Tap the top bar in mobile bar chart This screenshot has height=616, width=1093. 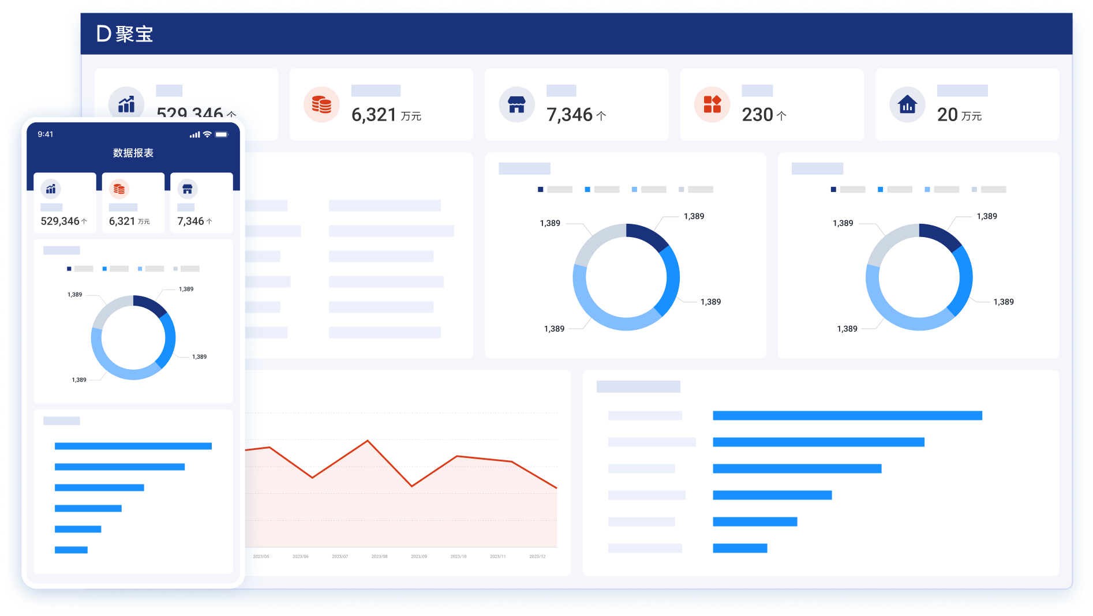click(133, 446)
